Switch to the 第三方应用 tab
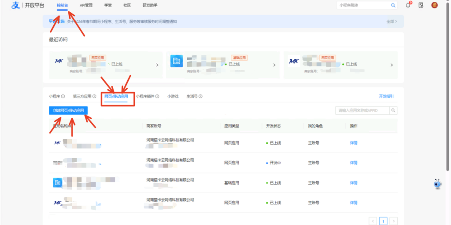The height and width of the screenshot is (225, 451). (82, 96)
